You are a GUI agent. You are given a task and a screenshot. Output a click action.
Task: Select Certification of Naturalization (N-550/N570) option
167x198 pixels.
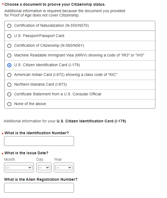point(9,26)
